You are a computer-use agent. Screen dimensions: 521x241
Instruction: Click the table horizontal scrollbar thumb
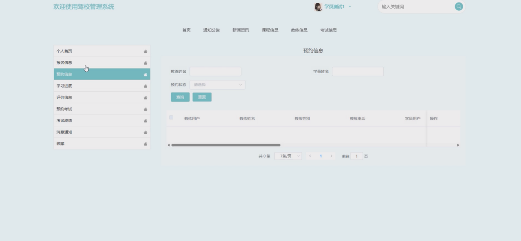tap(226, 145)
